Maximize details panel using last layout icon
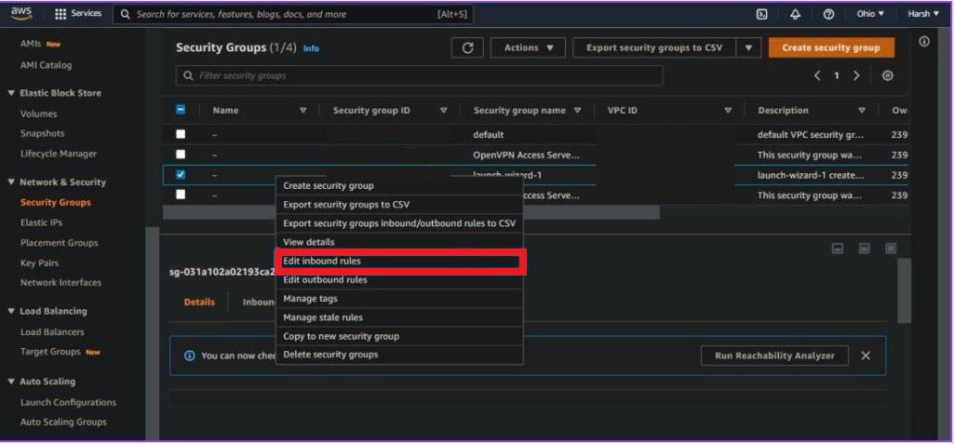The width and height of the screenshot is (954, 444). (x=891, y=249)
